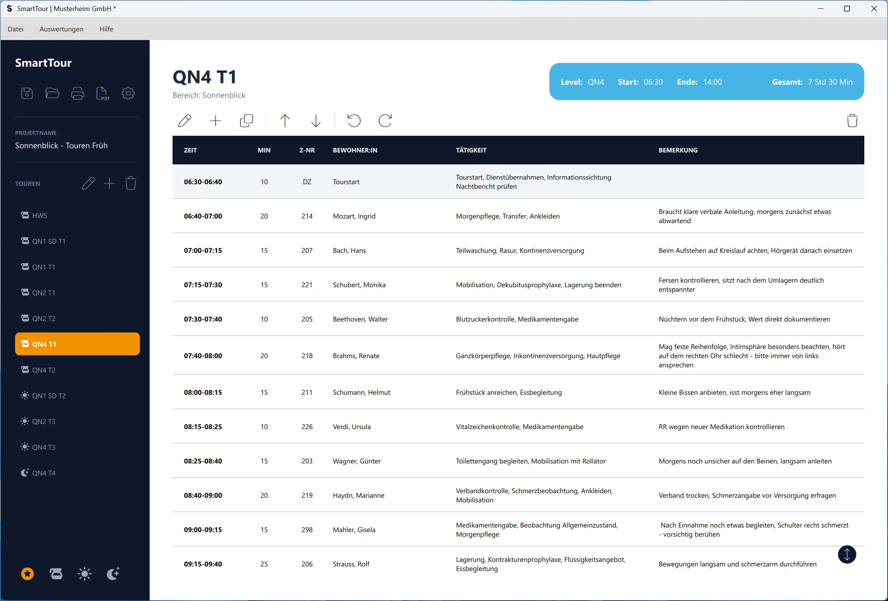This screenshot has width=888, height=601.
Task: Toggle the moon night-shift filter
Action: pos(113,574)
